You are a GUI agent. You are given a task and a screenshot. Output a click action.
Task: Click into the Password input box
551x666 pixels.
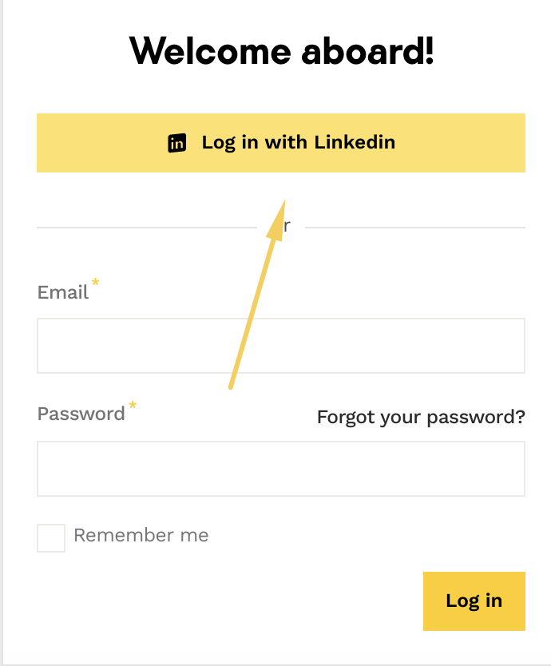280,469
